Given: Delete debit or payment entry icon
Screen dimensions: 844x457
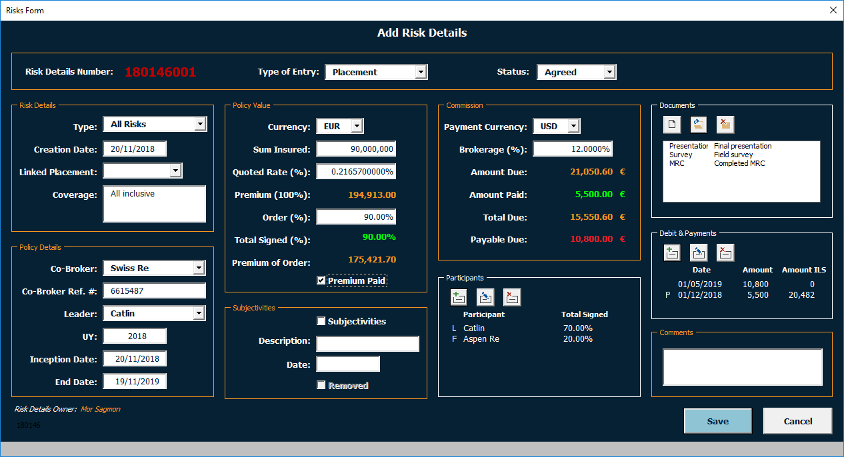Looking at the screenshot, I should (725, 252).
